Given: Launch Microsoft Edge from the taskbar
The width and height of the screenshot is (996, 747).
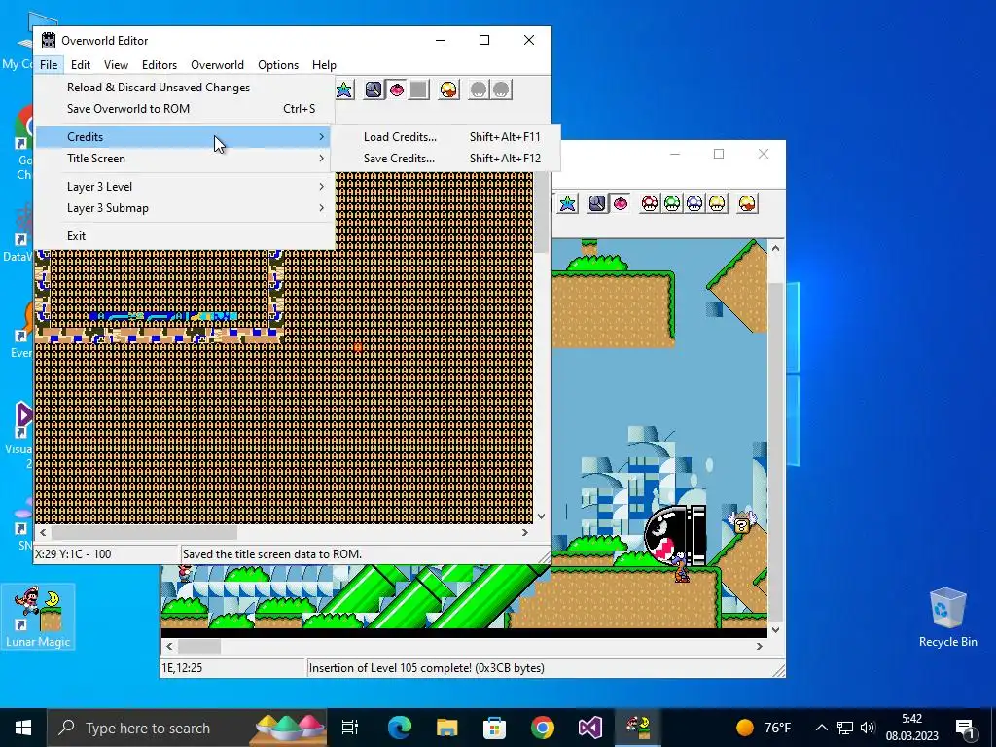Looking at the screenshot, I should coord(400,728).
